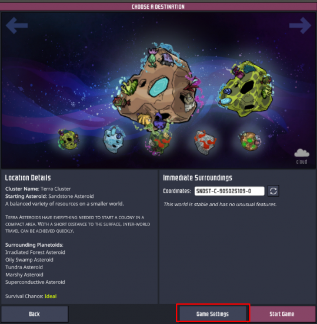Click the Superconductive Asteroid entry
This screenshot has height=324, width=317.
[x=35, y=282]
